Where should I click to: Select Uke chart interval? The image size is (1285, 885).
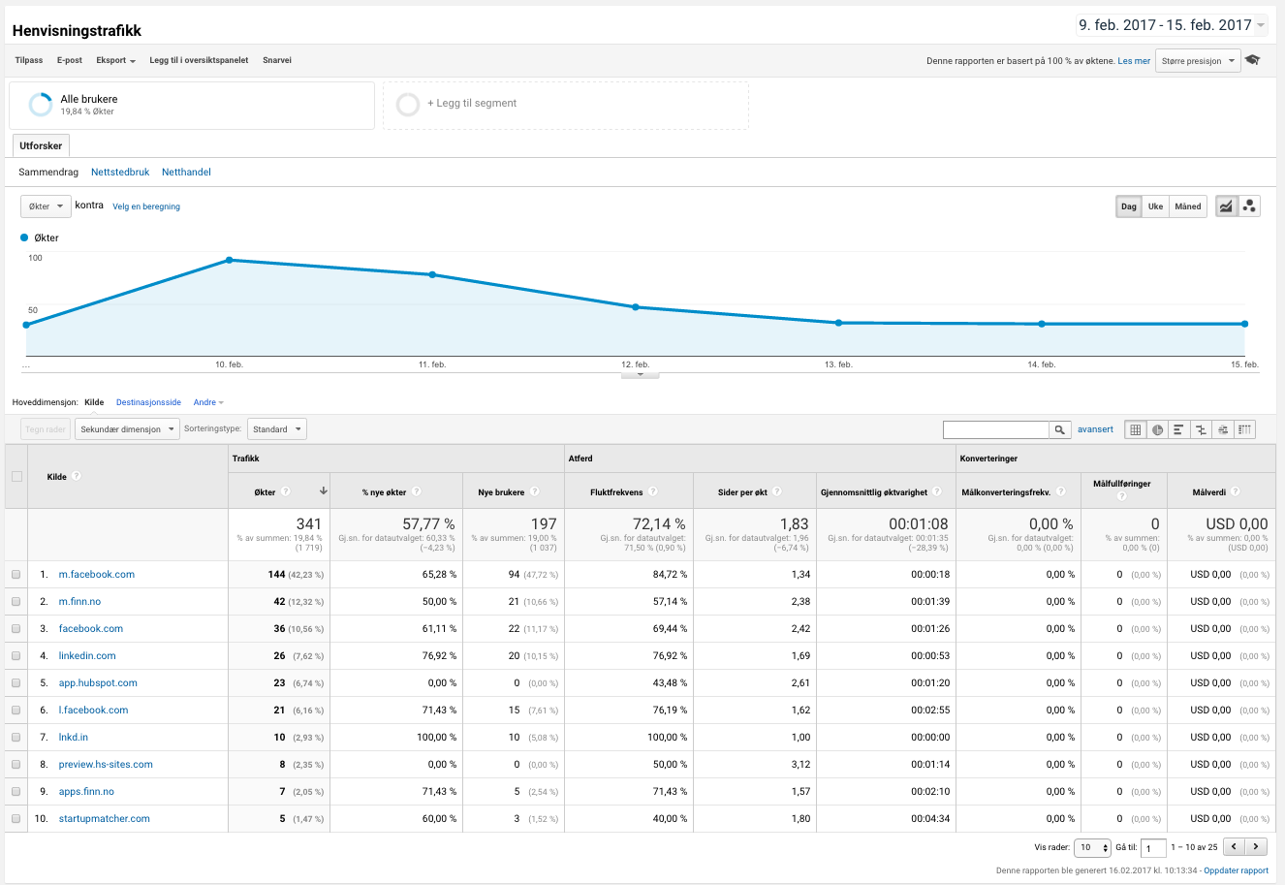point(1155,206)
